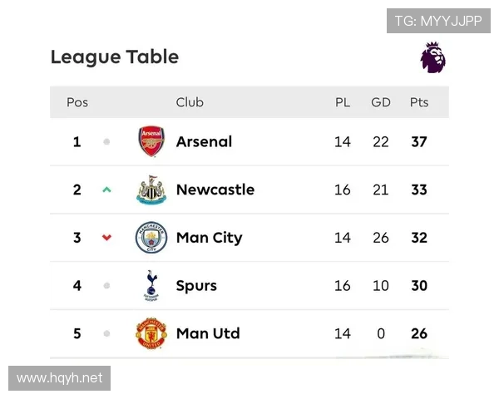Click the www.hqyh.net watermark label
The image size is (499, 399).
click(x=60, y=378)
